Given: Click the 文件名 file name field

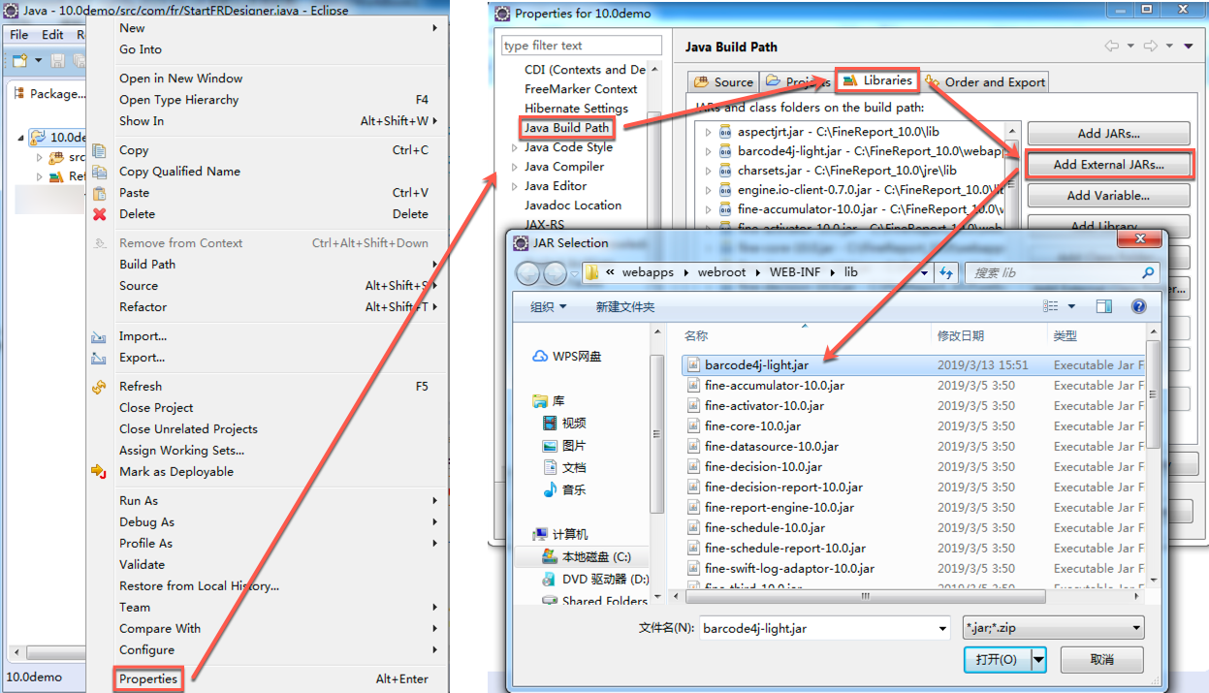Looking at the screenshot, I should (x=824, y=628).
